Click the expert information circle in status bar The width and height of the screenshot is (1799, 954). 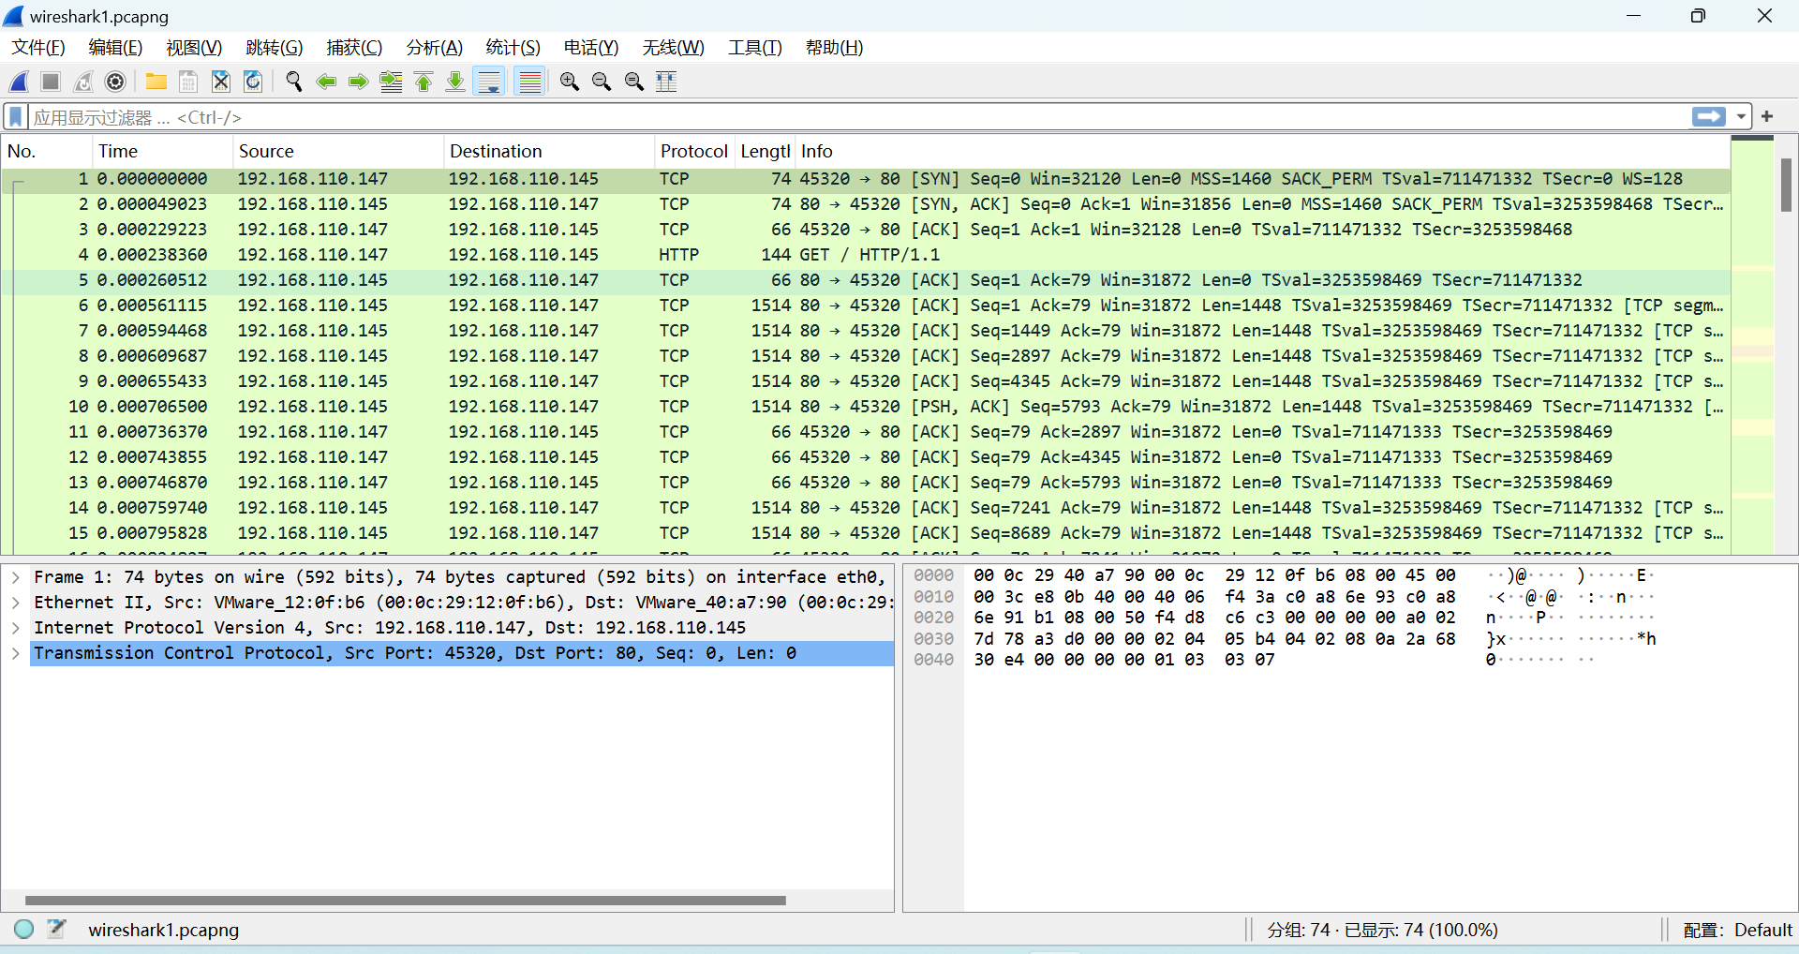pyautogui.click(x=24, y=929)
